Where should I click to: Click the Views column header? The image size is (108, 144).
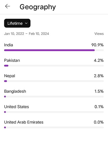point(99,34)
